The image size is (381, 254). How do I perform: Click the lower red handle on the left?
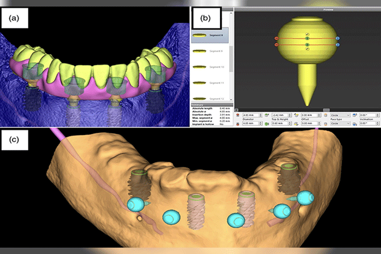click(x=277, y=45)
